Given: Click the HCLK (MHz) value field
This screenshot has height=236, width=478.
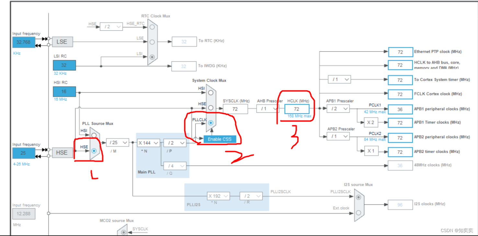Looking at the screenshot, I should [x=297, y=109].
